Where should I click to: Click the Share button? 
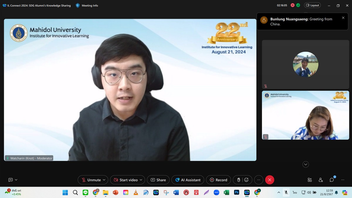(158, 180)
